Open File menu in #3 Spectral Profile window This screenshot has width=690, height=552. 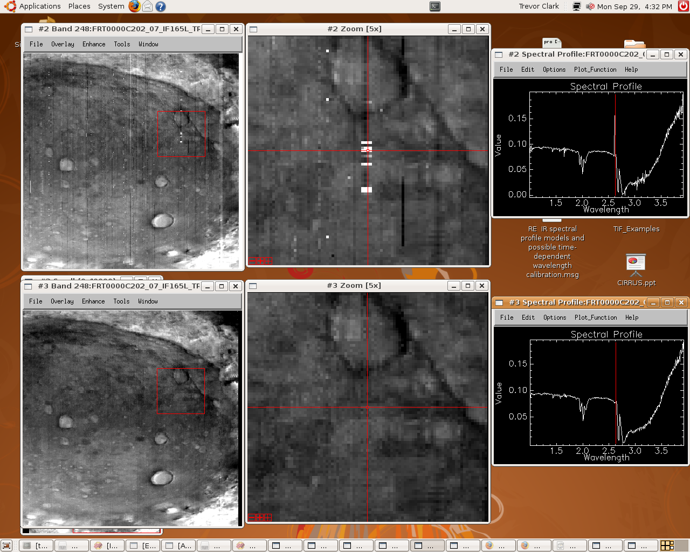[x=507, y=318]
